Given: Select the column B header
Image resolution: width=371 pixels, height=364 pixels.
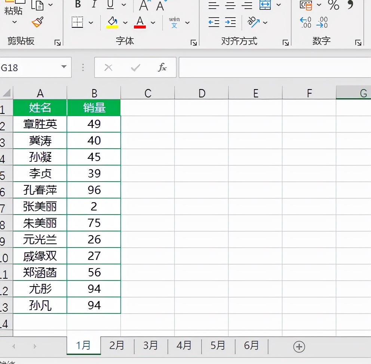Looking at the screenshot, I should 94,92.
